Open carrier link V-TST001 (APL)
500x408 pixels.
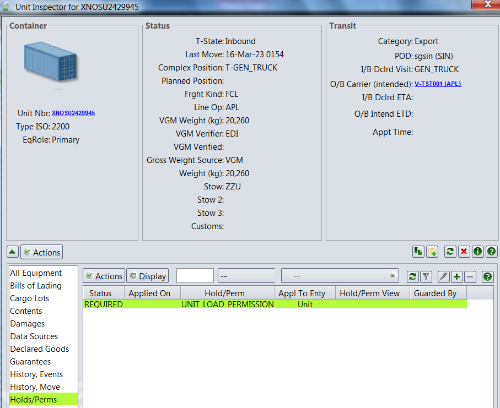[x=438, y=84]
